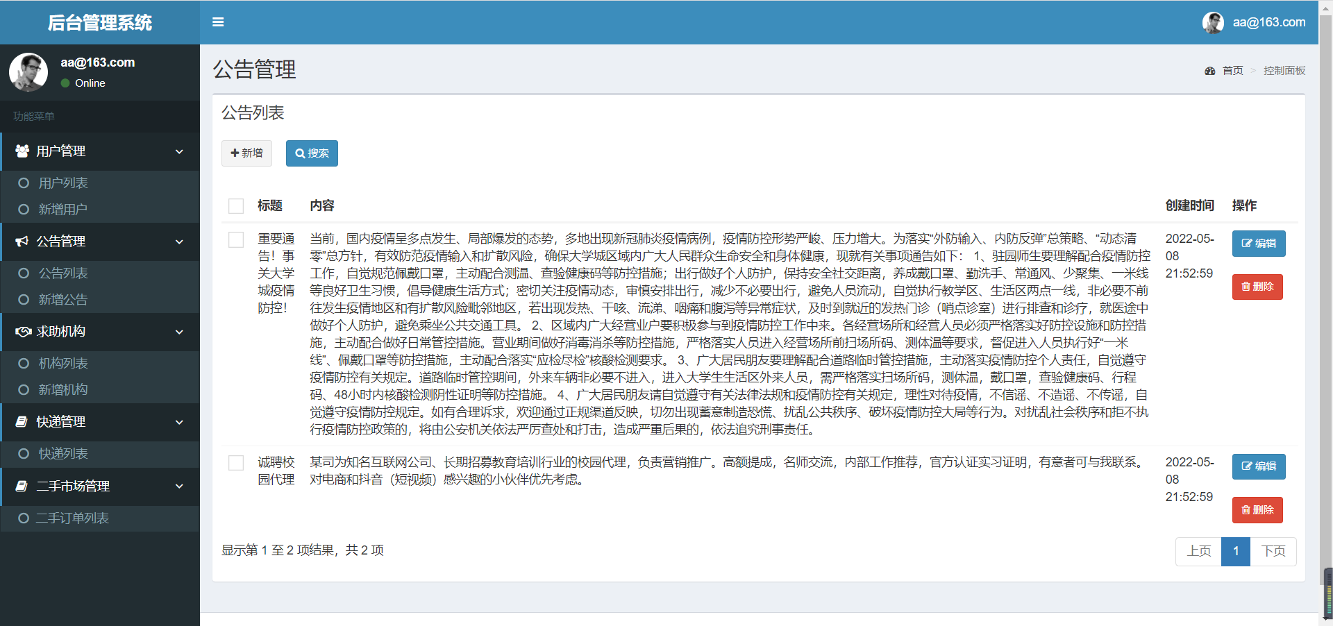Click the 后台管理系统 logo title
Viewport: 1333px width, 626px height.
[100, 23]
